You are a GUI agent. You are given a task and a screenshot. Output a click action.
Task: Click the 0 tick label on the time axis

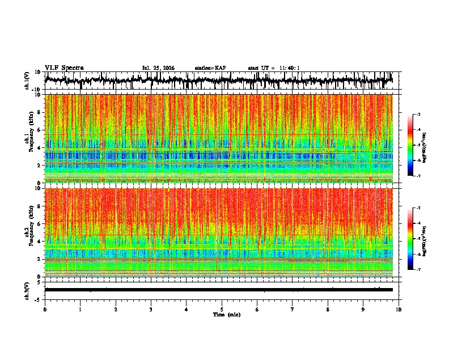point(45,310)
